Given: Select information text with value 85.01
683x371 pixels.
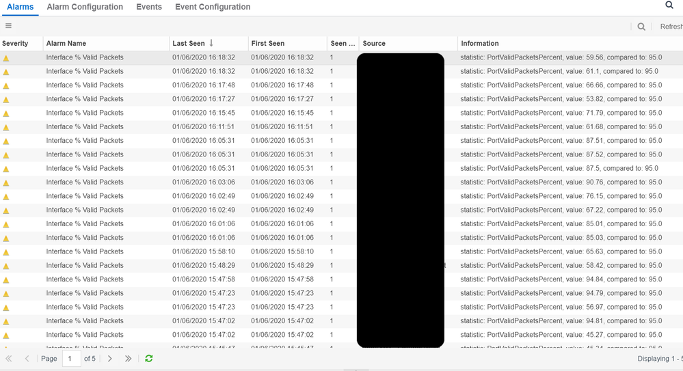Looking at the screenshot, I should [561, 224].
